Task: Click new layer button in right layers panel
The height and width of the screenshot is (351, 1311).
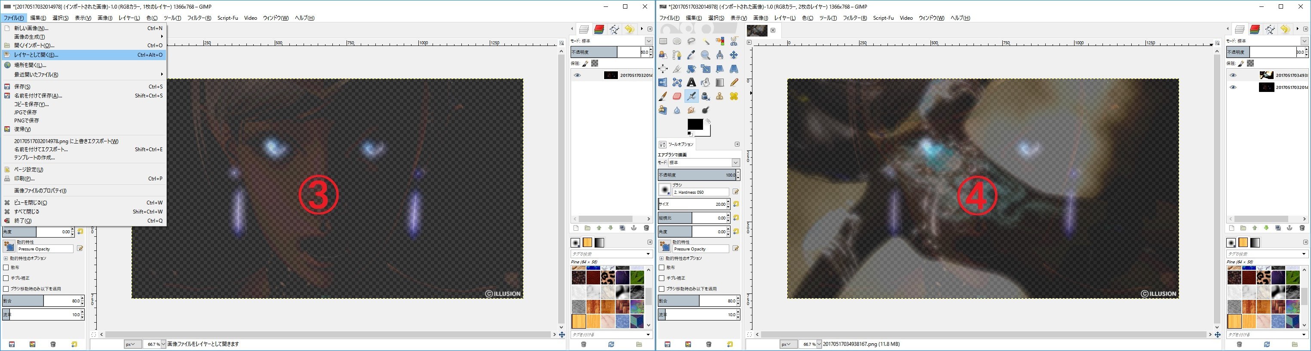Action: pos(1231,229)
